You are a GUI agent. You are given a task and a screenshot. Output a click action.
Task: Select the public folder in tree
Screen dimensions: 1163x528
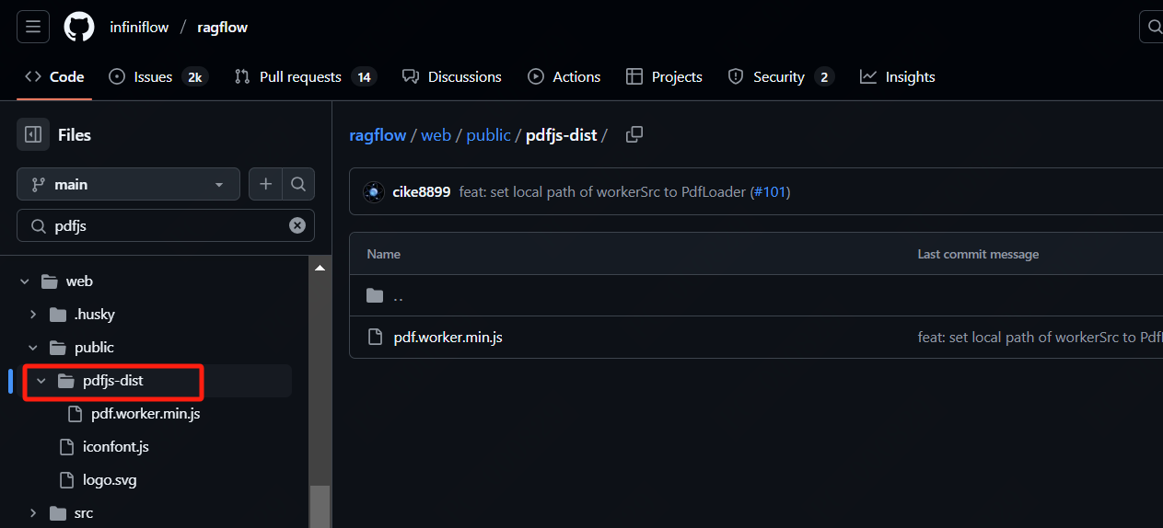click(94, 348)
